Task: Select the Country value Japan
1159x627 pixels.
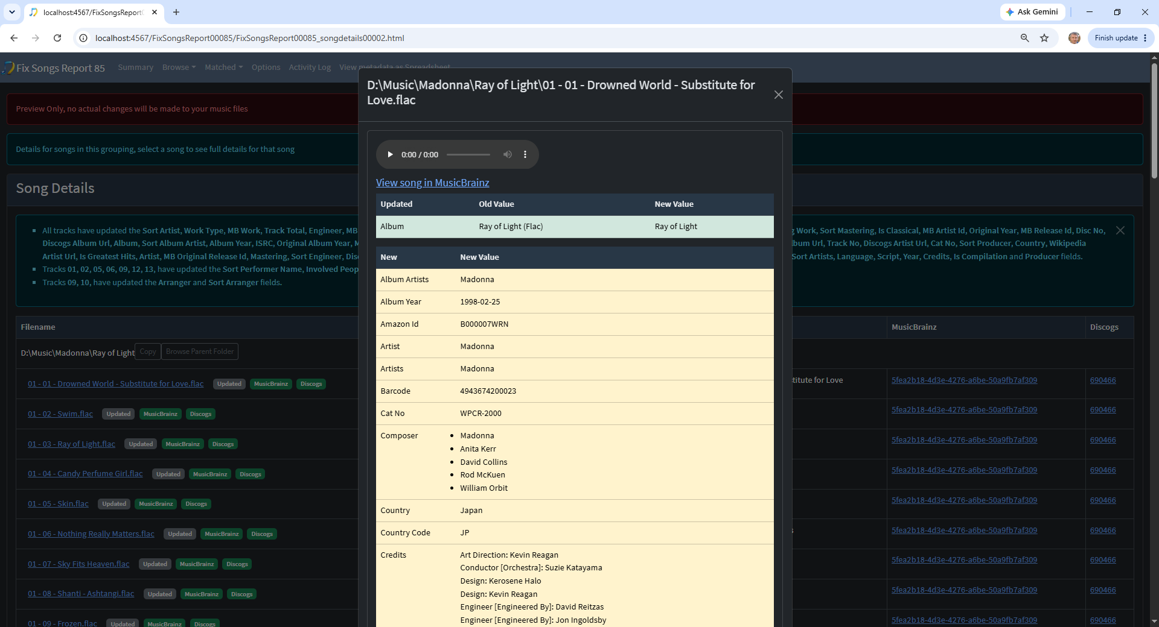Action: pyautogui.click(x=471, y=511)
